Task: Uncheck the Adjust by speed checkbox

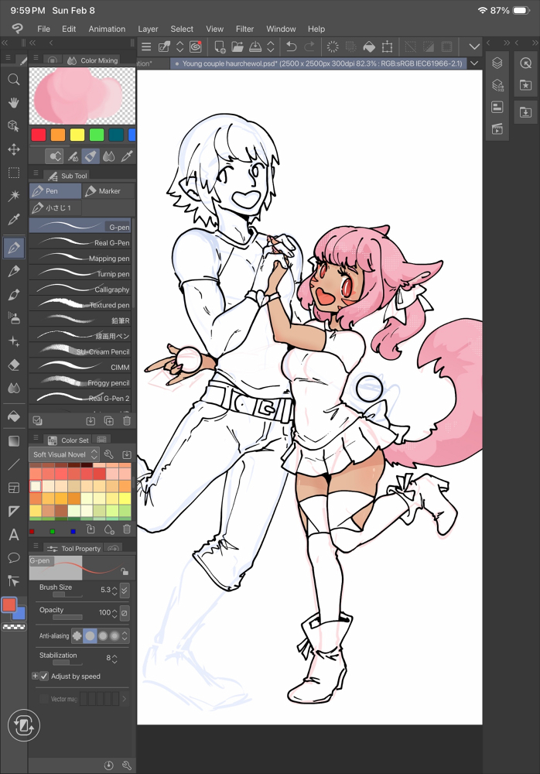Action: pos(44,676)
